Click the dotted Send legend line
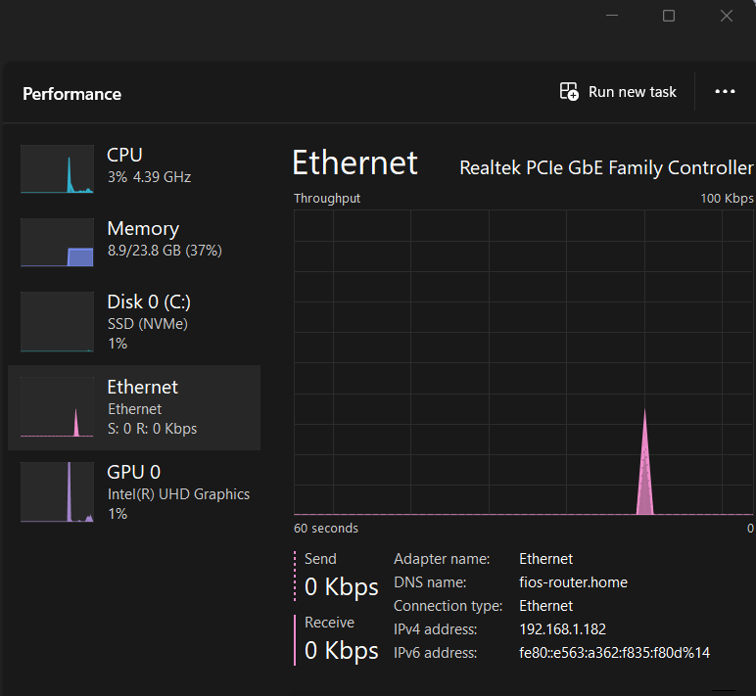Image resolution: width=756 pixels, height=696 pixels. coord(295,575)
